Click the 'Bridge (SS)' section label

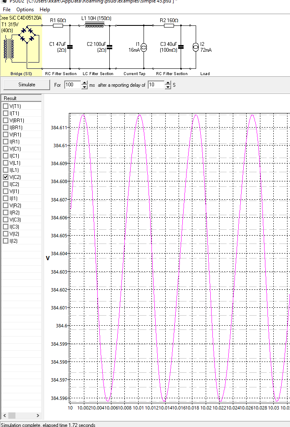click(21, 73)
